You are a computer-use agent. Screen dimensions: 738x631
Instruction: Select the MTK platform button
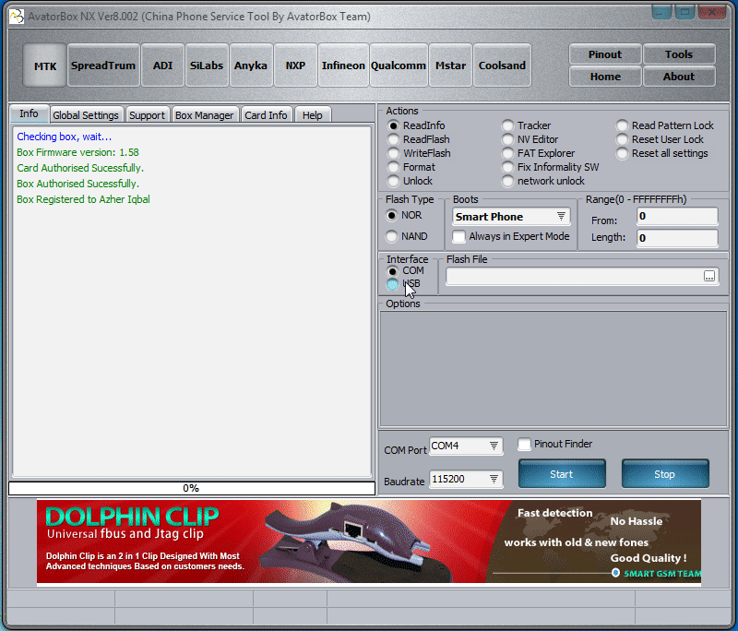44,65
